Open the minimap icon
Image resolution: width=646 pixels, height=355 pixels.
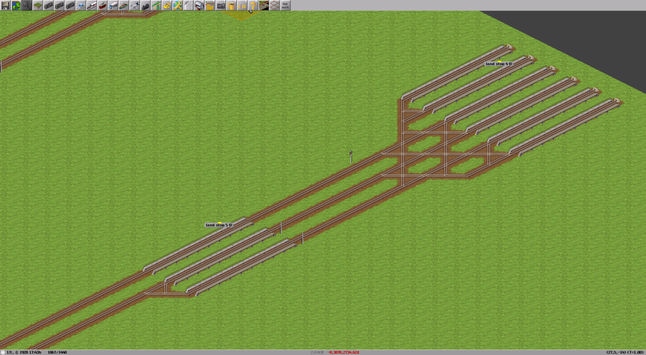click(16, 5)
